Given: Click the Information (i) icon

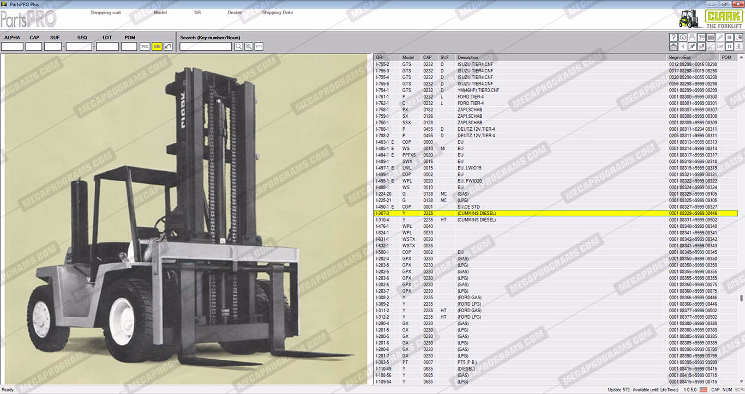Looking at the screenshot, I should (683, 37).
